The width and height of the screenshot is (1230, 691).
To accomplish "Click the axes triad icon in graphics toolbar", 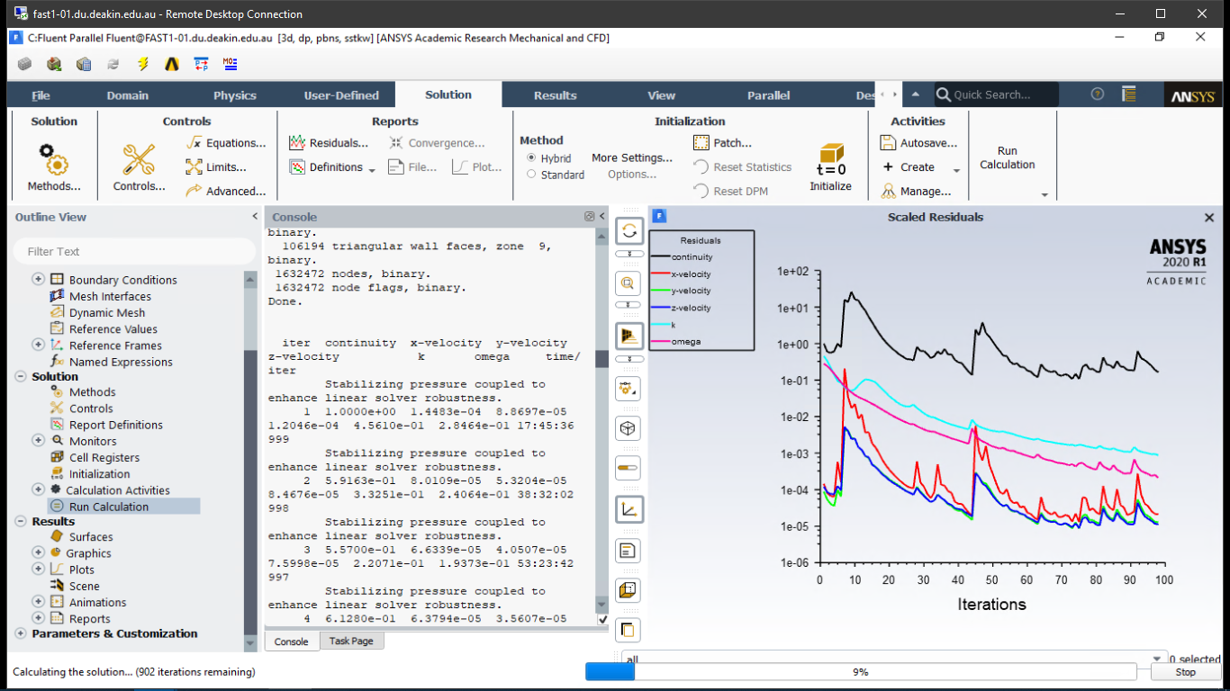I will click(x=629, y=510).
